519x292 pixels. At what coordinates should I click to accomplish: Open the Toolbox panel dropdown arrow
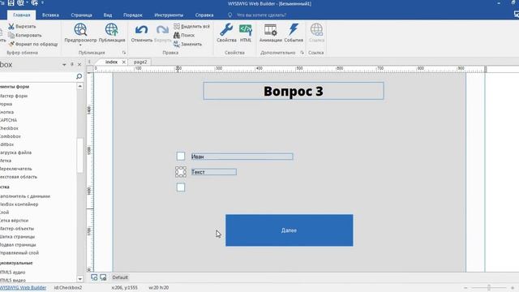coord(64,65)
